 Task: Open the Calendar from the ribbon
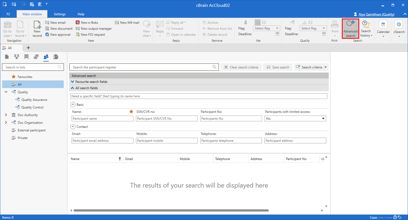(383, 29)
